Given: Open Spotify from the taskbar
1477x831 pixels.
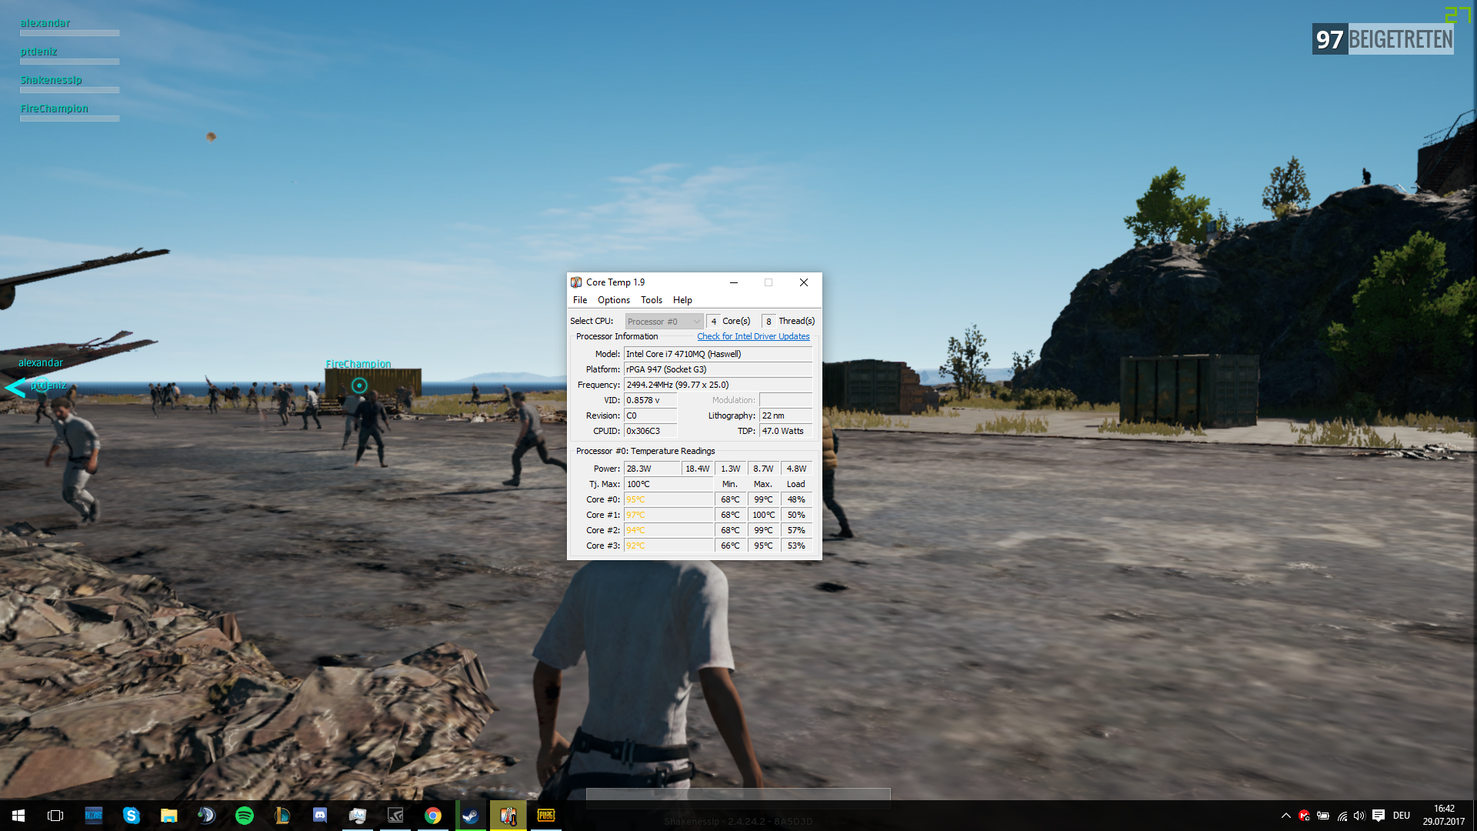Looking at the screenshot, I should (x=245, y=816).
